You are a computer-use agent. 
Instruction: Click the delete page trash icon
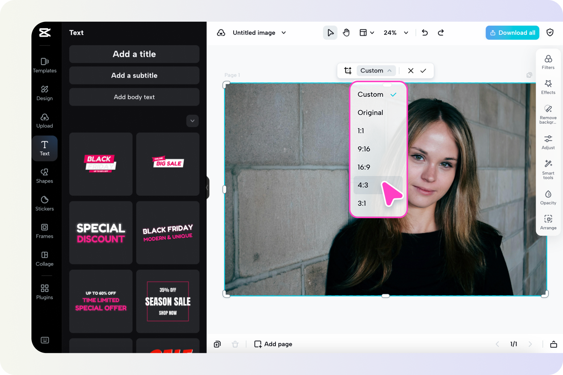click(235, 344)
